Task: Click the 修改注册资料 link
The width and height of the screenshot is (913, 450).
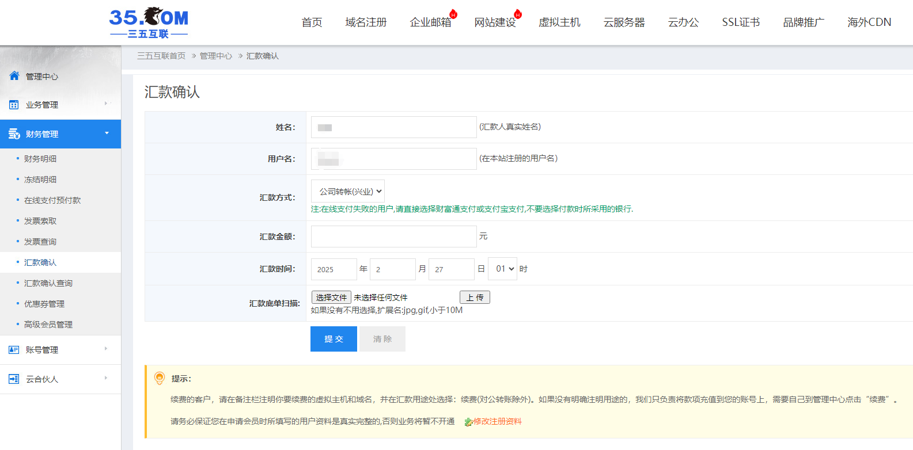Action: (497, 421)
